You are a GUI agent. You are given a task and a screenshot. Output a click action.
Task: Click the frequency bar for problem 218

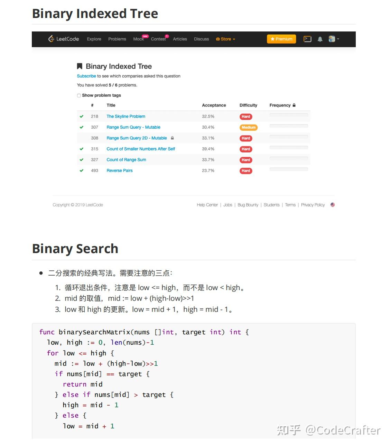(x=289, y=115)
